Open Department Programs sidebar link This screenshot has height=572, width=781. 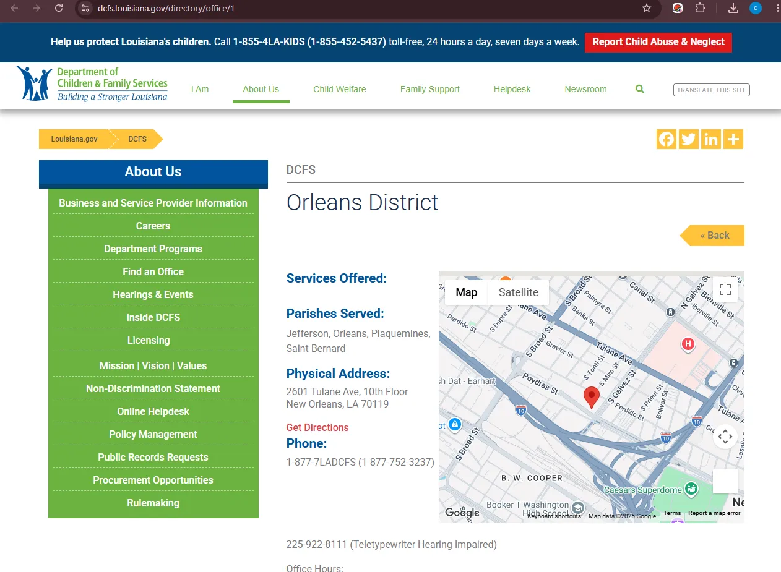(x=153, y=249)
